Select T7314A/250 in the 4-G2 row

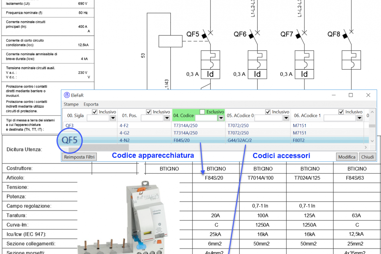click(185, 133)
